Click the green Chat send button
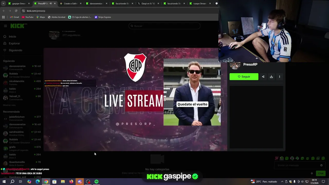329x185 pixels. pyautogui.click(x=321, y=173)
